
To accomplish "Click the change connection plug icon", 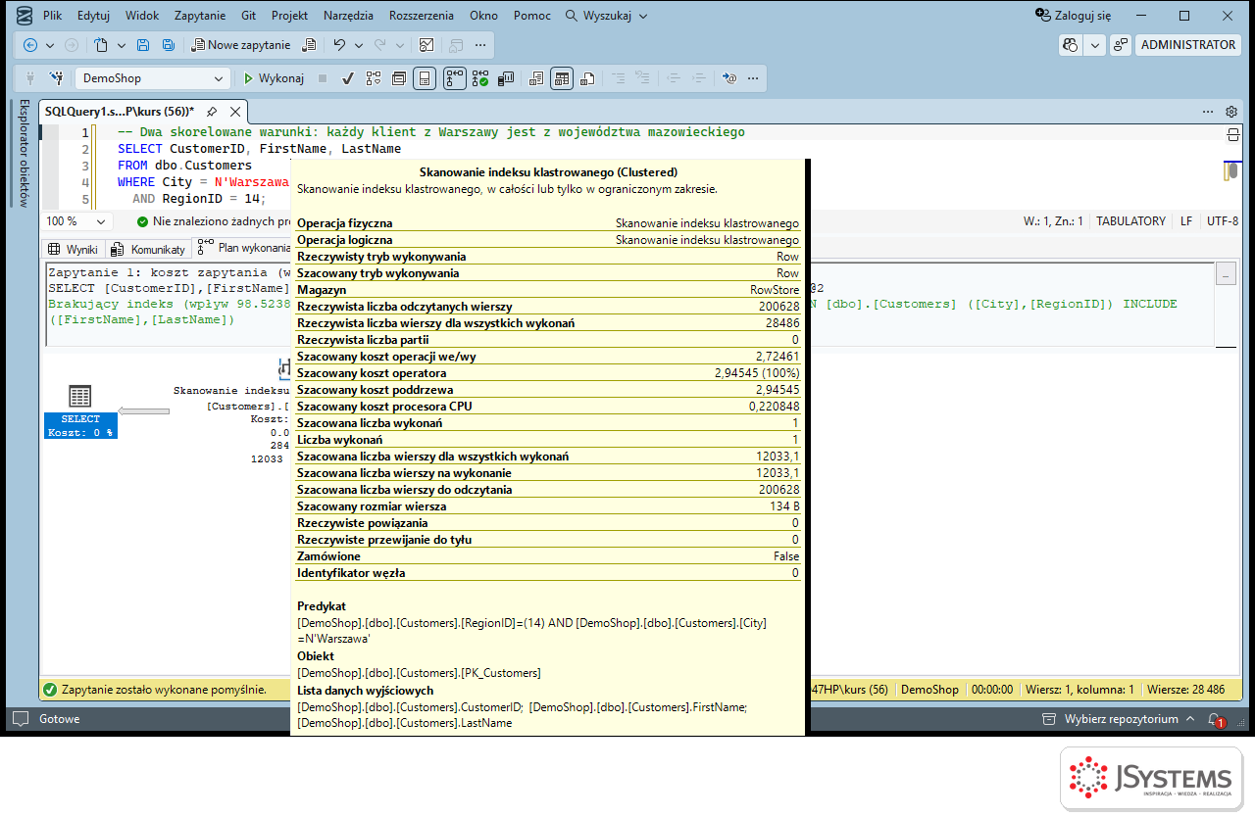I will click(x=30, y=78).
